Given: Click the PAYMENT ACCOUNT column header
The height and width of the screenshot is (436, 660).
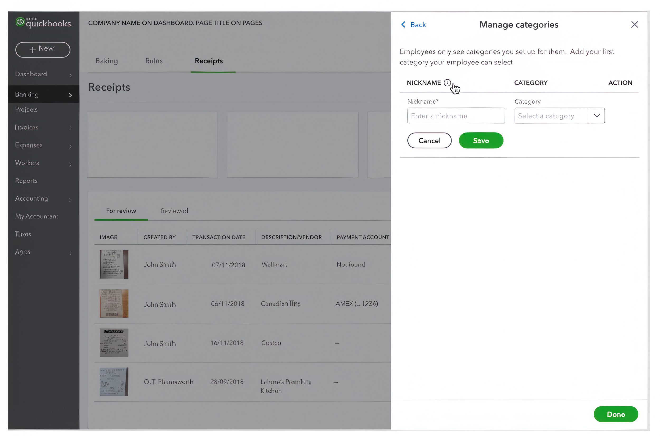Looking at the screenshot, I should (x=362, y=237).
